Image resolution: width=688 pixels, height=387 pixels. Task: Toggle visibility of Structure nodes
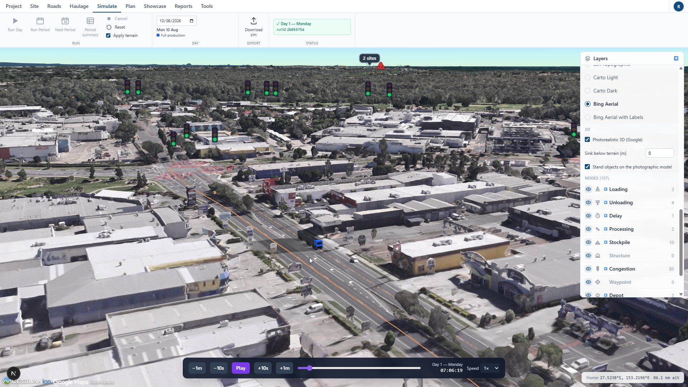pos(588,255)
